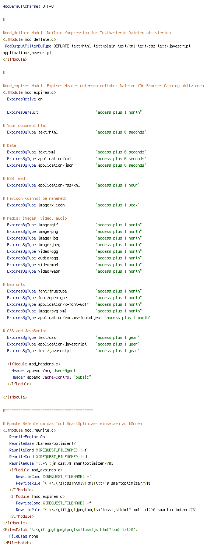Screen dimensions: 221x549
Task: Click the ExpiresActive directive
Action: click(21, 99)
